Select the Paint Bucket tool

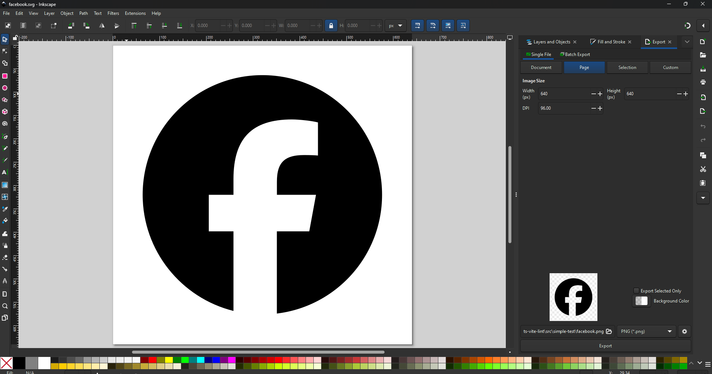tap(5, 221)
